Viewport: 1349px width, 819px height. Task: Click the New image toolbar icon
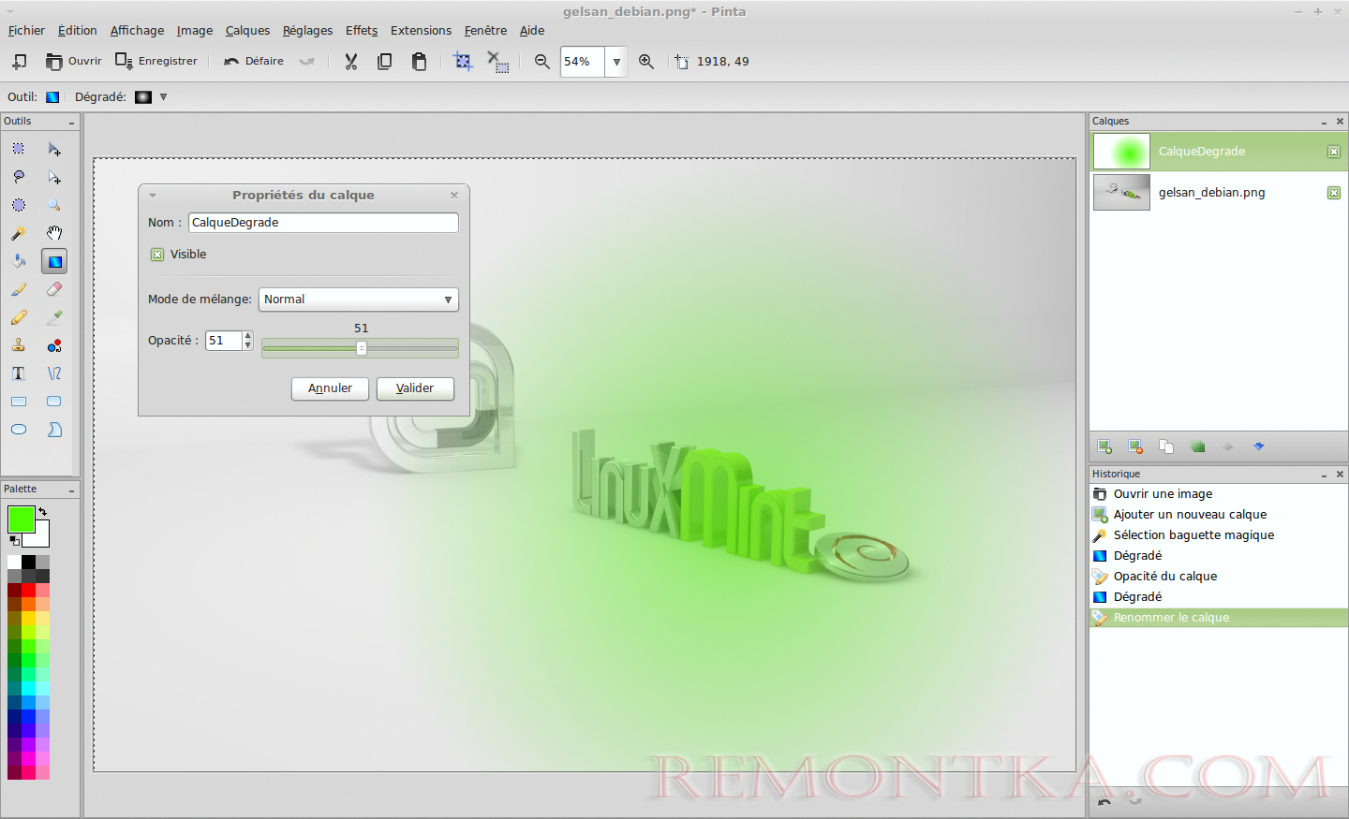pos(19,62)
